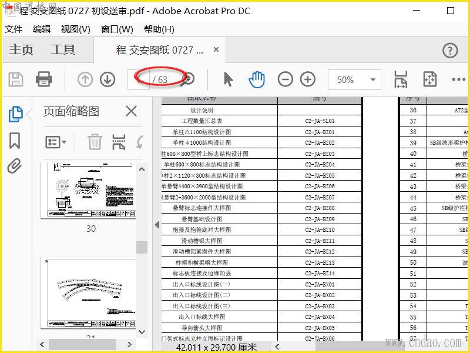This screenshot has width=470, height=353.
Task: Click the Print file icon
Action: (x=44, y=79)
